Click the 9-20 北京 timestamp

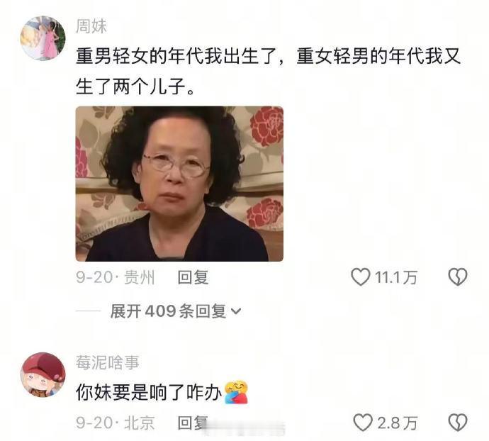click(116, 423)
